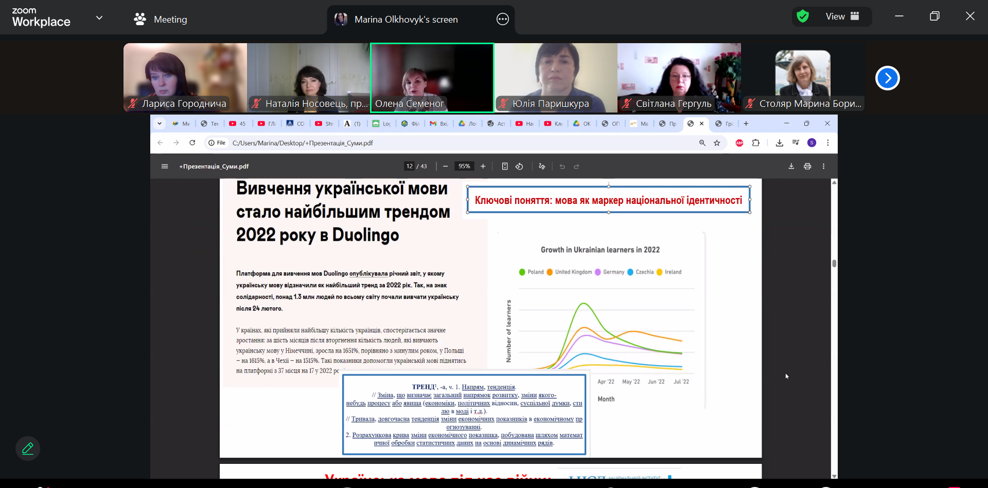Switch to the Meeting tab
The width and height of the screenshot is (988, 488).
tap(161, 20)
